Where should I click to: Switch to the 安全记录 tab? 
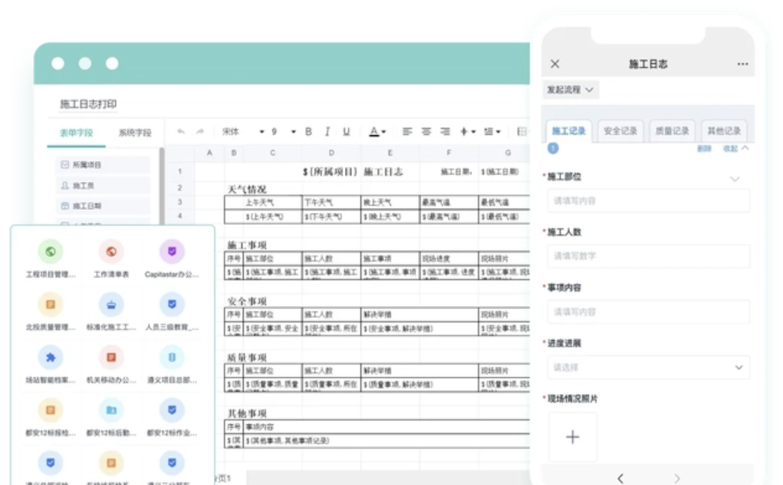(x=620, y=131)
